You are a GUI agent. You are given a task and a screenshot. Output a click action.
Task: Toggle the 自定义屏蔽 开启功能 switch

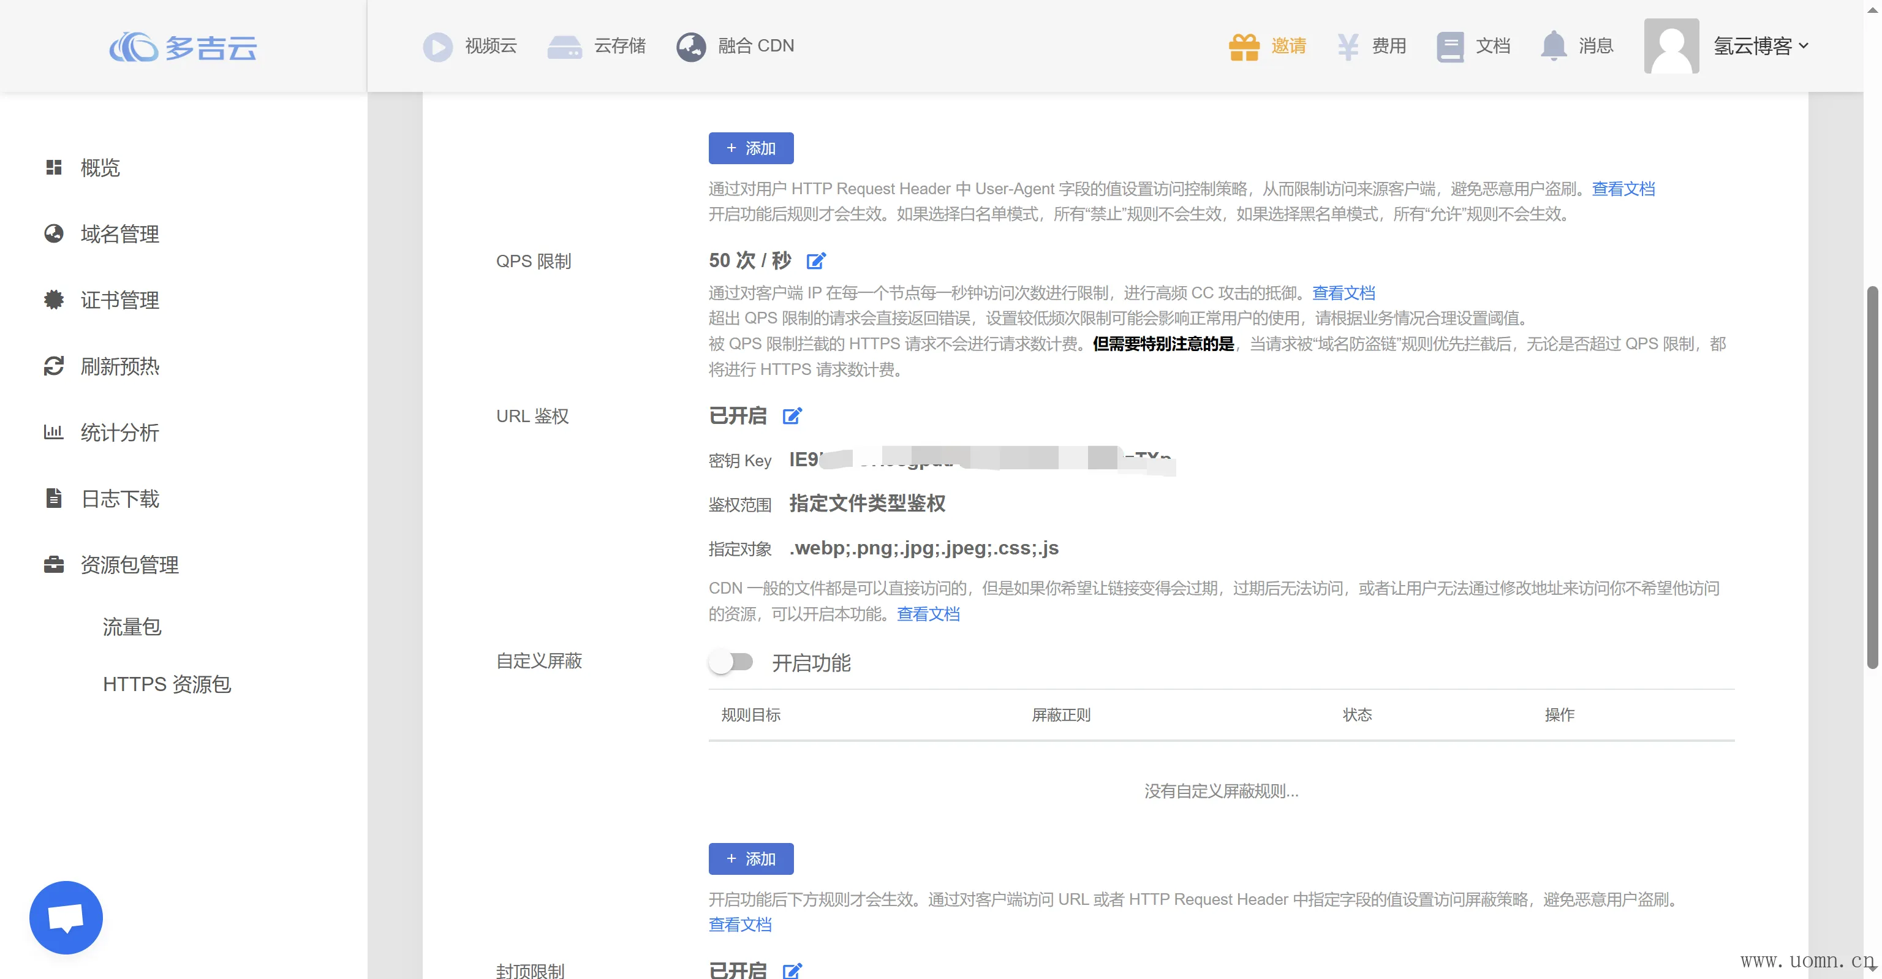[731, 662]
